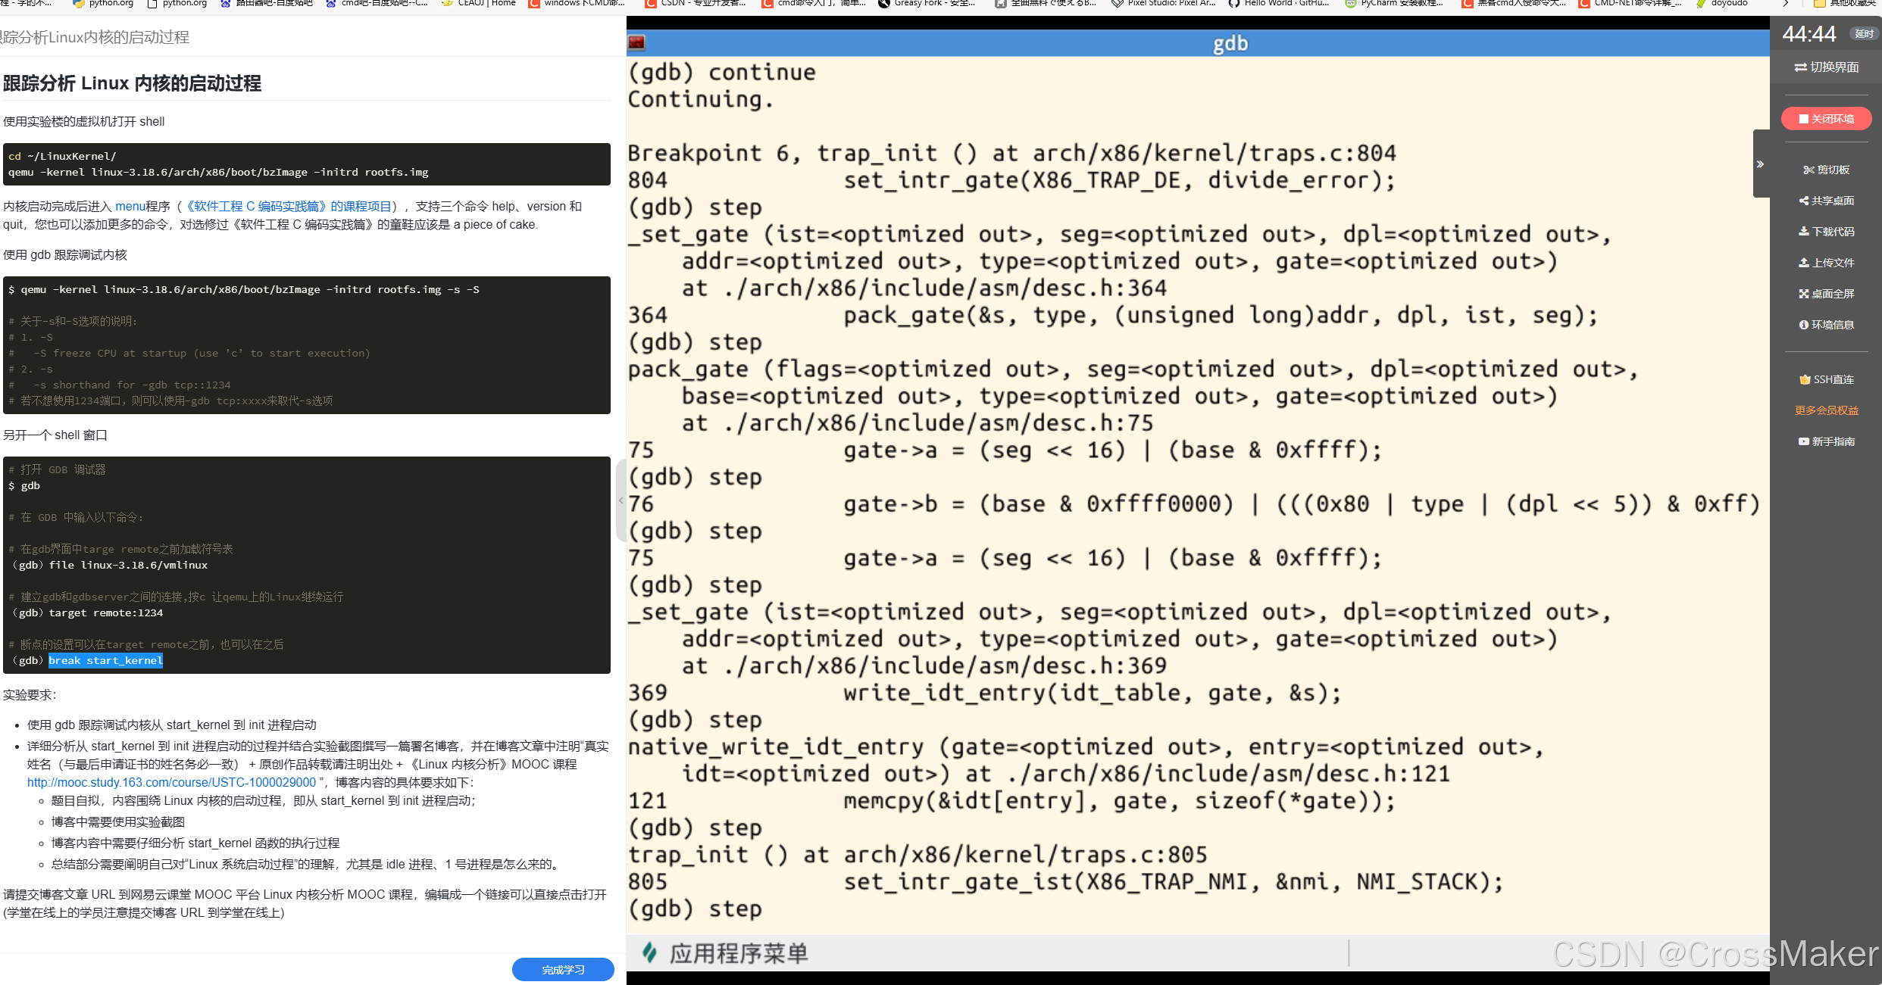Click the highlighted break start_kernel command
Viewport: 1882px width, 985px height.
[x=105, y=660]
